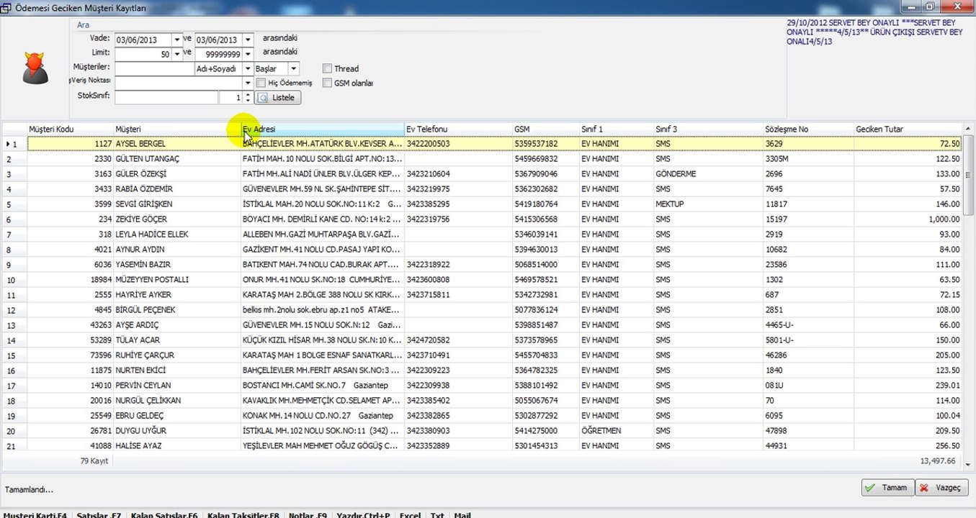Click contract number 5801-U-
Viewport: 976px width, 518px height.
click(779, 340)
